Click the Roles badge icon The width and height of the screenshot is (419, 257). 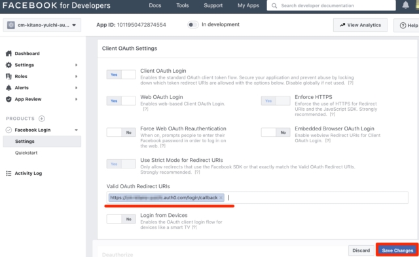(9, 76)
